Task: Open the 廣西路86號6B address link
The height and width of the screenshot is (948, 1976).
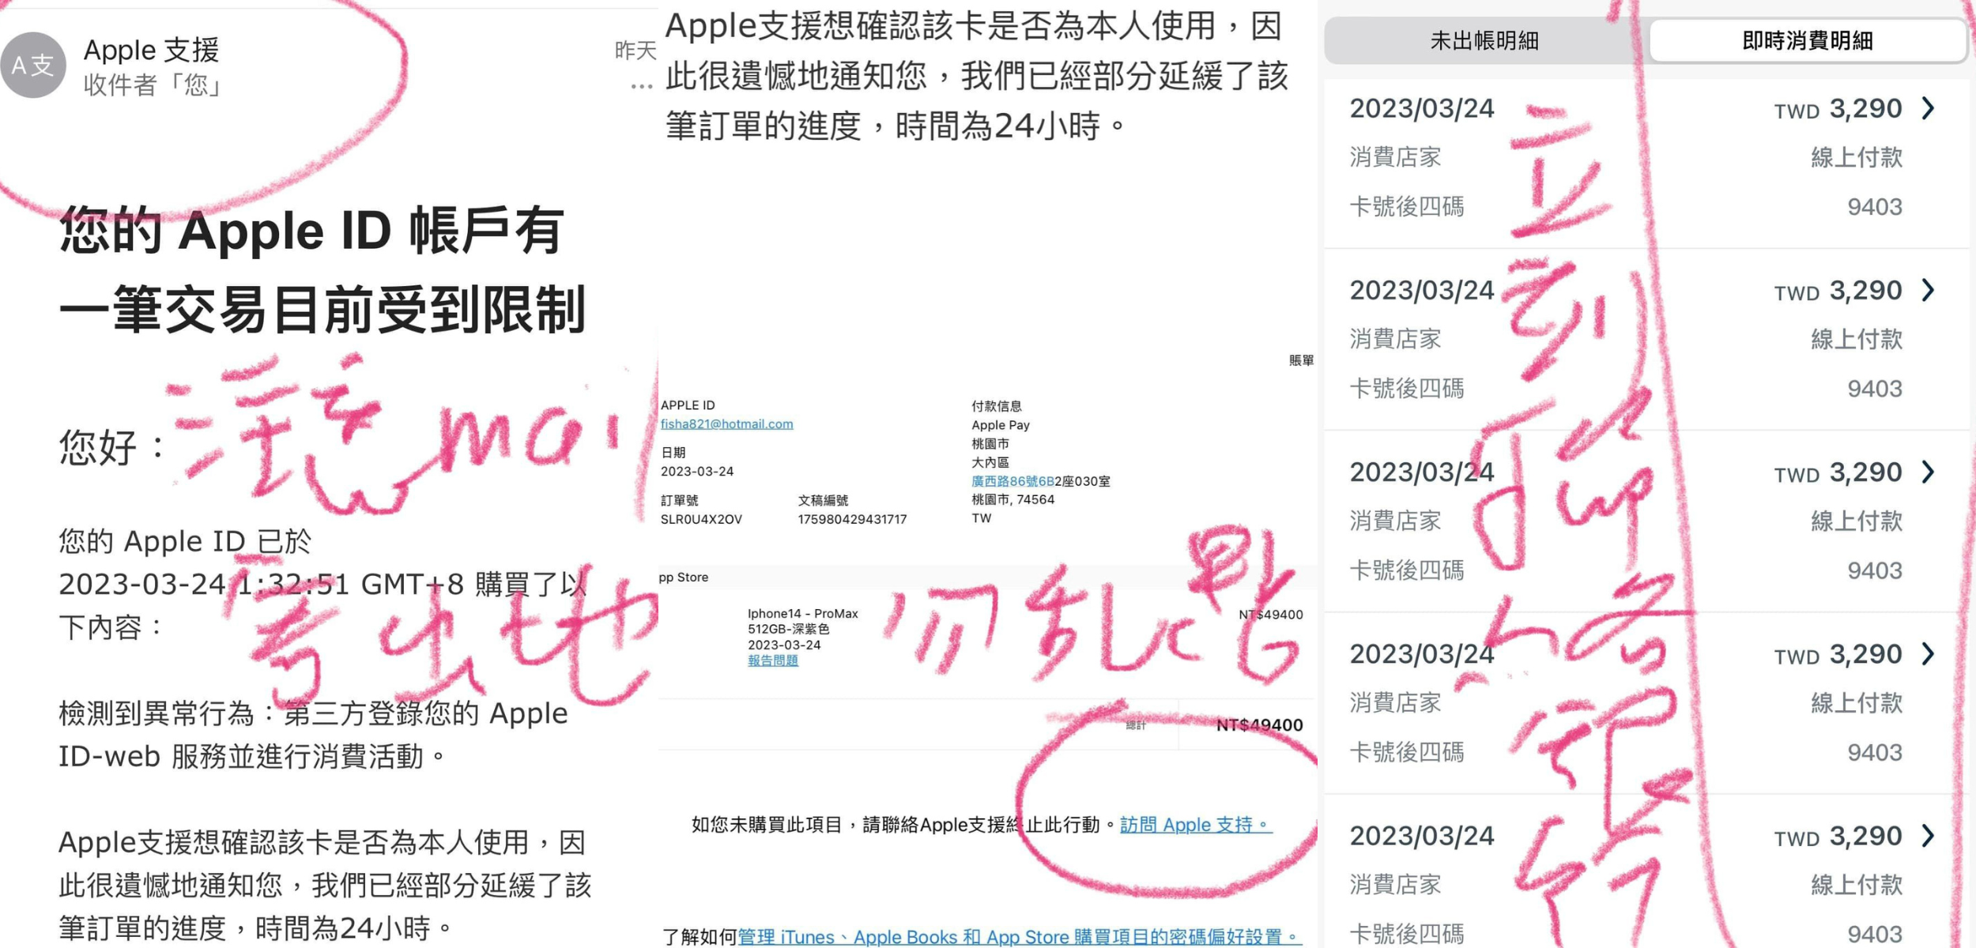Action: [1012, 481]
